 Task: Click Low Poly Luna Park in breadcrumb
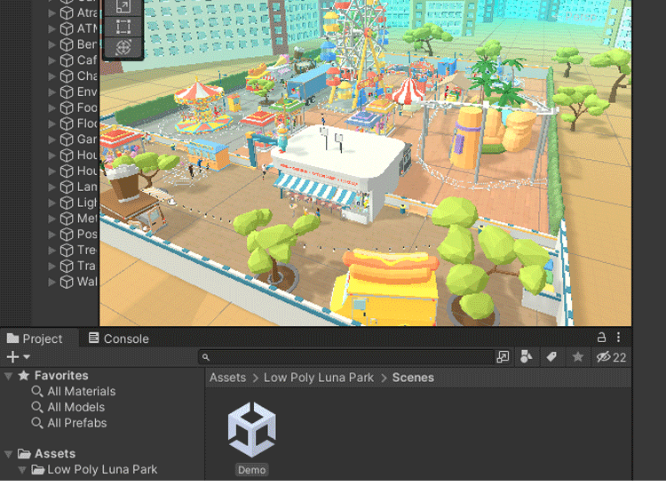pos(319,378)
